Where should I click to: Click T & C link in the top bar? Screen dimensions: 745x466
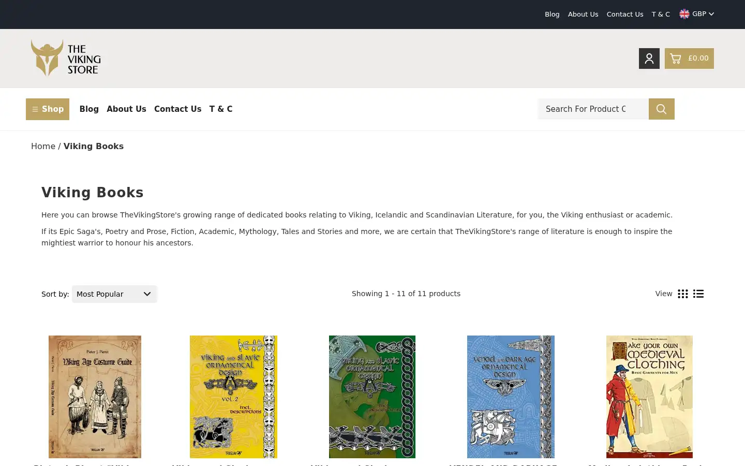pyautogui.click(x=661, y=14)
